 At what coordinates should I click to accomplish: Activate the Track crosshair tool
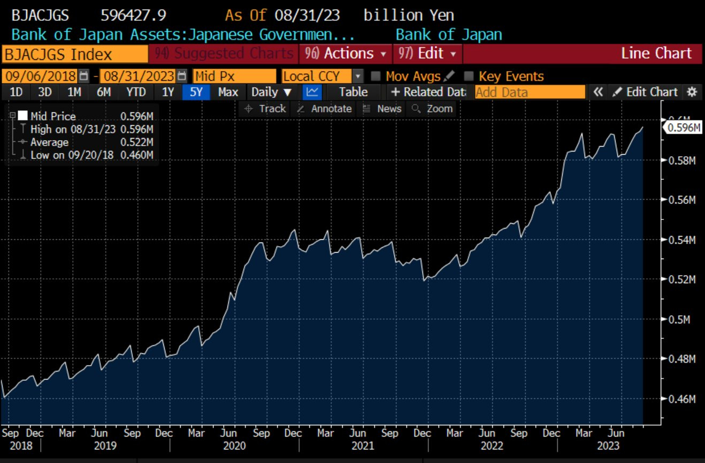(265, 109)
